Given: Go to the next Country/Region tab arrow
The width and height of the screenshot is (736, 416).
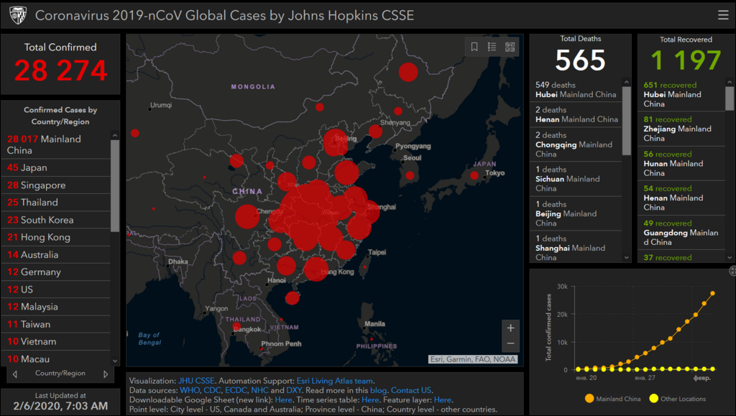Looking at the screenshot, I should point(106,374).
